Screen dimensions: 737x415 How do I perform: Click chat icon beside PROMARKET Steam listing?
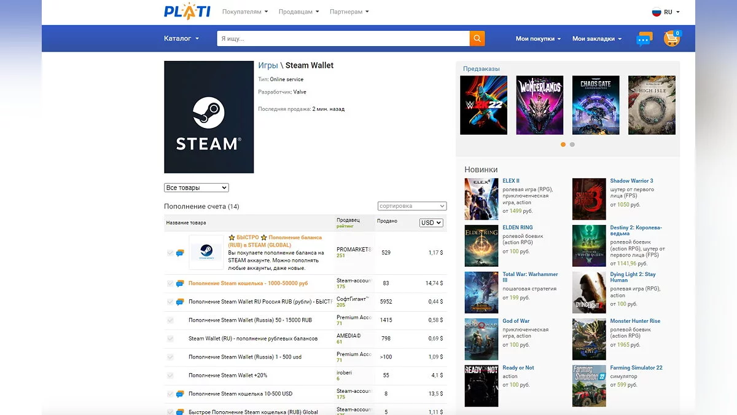[180, 253]
